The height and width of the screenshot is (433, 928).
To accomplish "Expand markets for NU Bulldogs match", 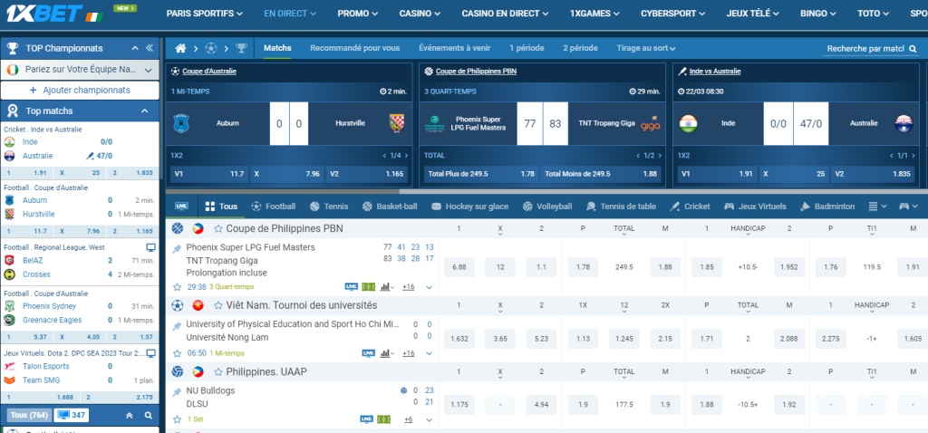I will [x=429, y=419].
